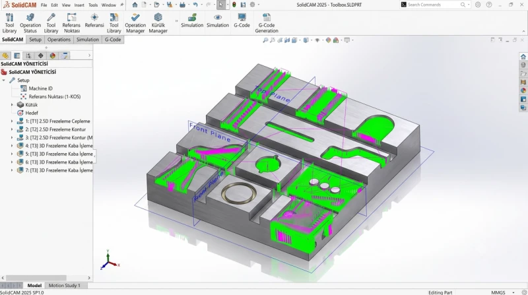Switch to the DimXpertManager crosshair tab icon
The width and height of the screenshot is (528, 295).
tap(41, 55)
